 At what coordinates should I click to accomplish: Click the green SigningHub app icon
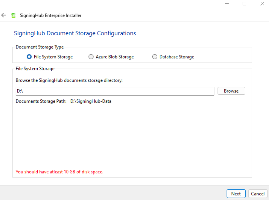13,15
